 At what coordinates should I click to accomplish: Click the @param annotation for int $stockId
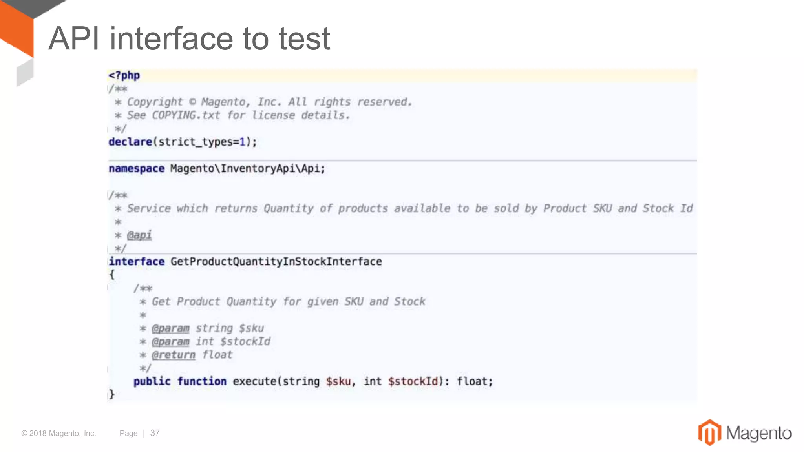pos(170,341)
